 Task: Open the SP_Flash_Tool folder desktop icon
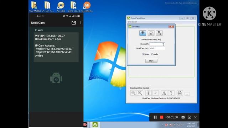[x=47, y=7]
